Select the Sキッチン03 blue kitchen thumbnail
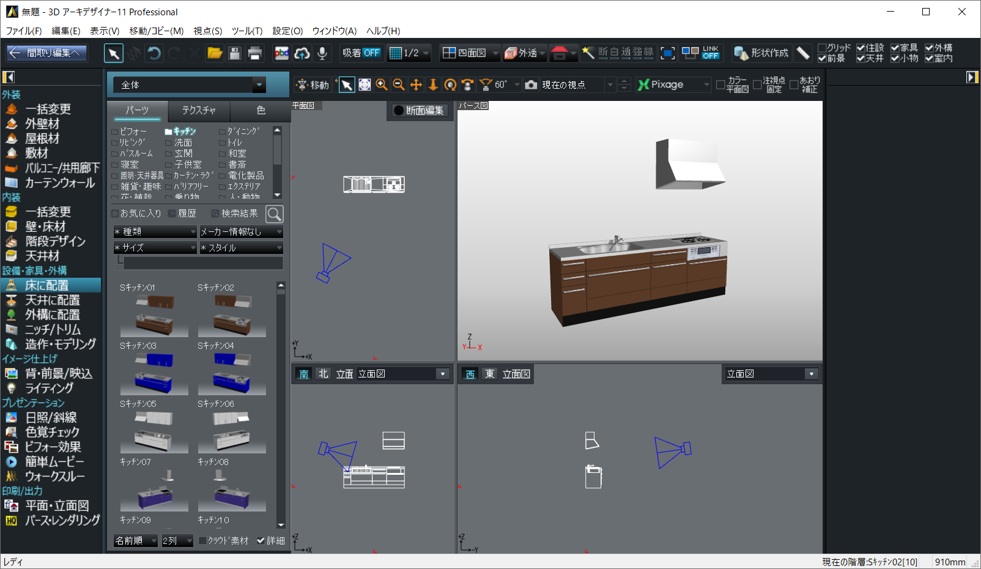 tap(154, 373)
